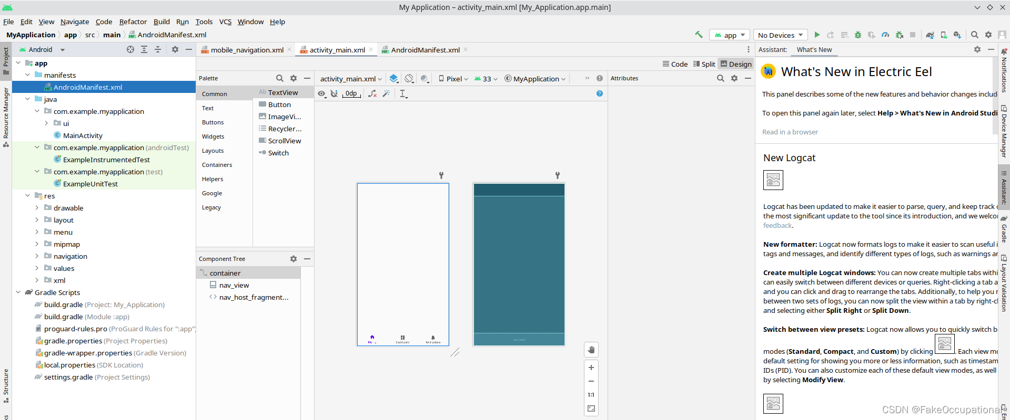Open the Refactor menu

[x=133, y=22]
